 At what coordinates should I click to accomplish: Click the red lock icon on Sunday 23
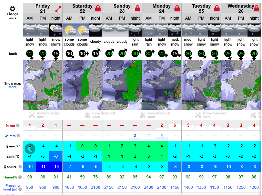coord(138,8)
